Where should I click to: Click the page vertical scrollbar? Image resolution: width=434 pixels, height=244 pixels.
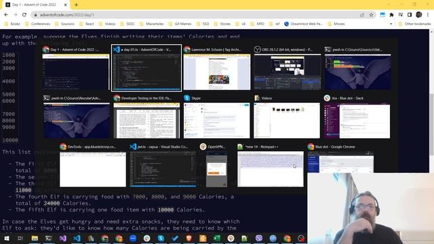[431, 125]
